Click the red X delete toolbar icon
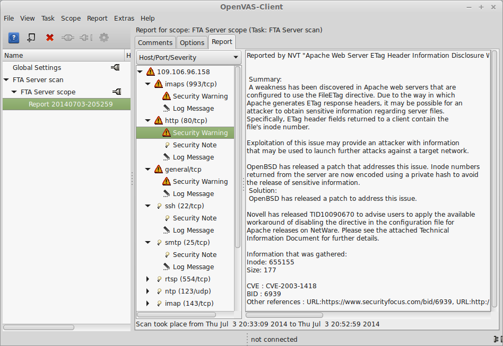 tap(50, 38)
